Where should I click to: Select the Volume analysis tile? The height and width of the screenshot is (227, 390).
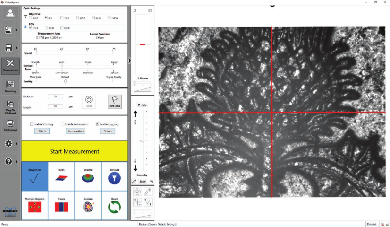[88, 175]
